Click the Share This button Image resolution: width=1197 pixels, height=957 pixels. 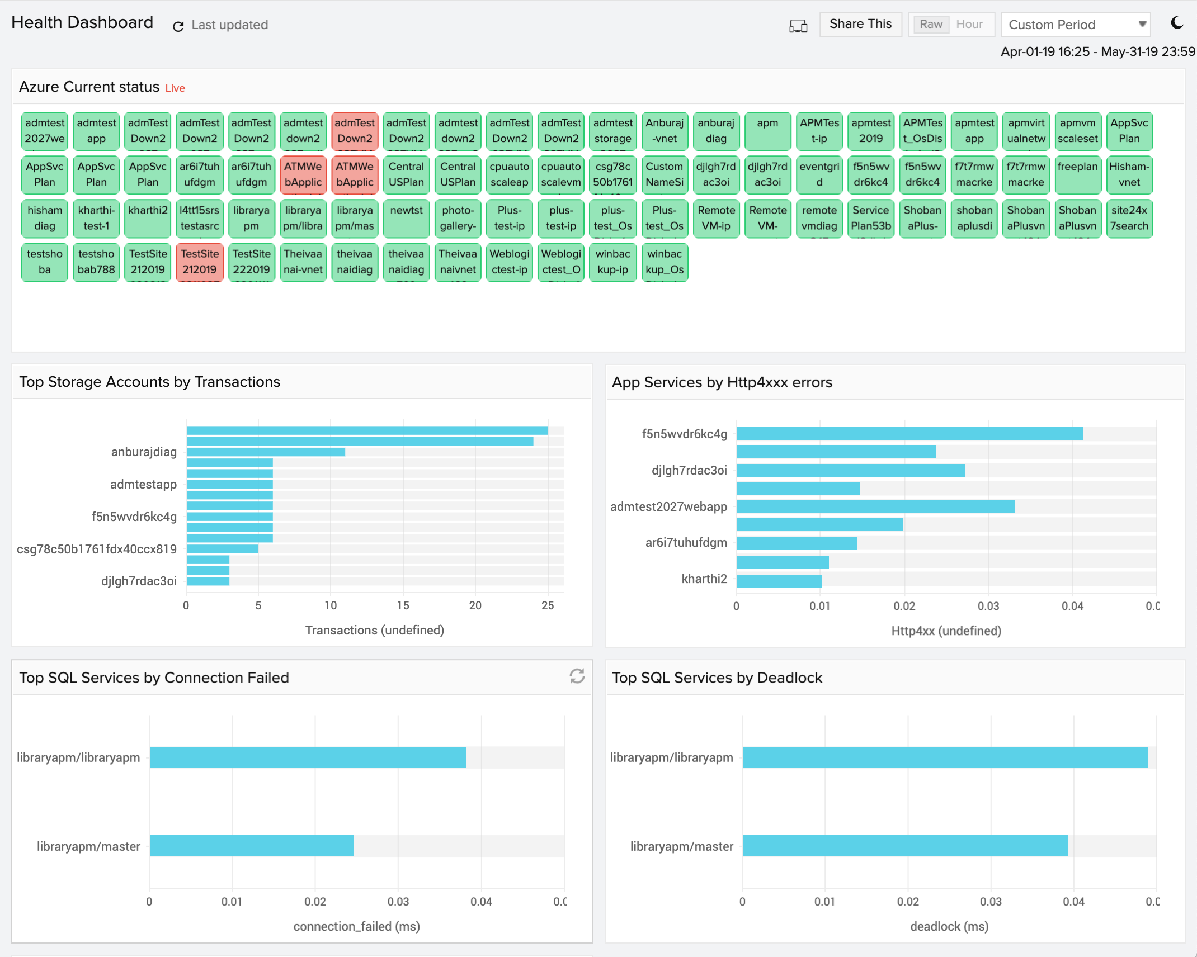coord(860,24)
